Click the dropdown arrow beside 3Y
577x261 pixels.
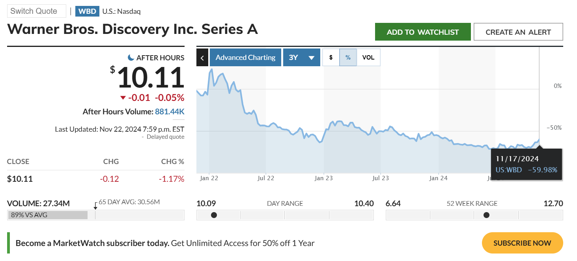point(311,58)
